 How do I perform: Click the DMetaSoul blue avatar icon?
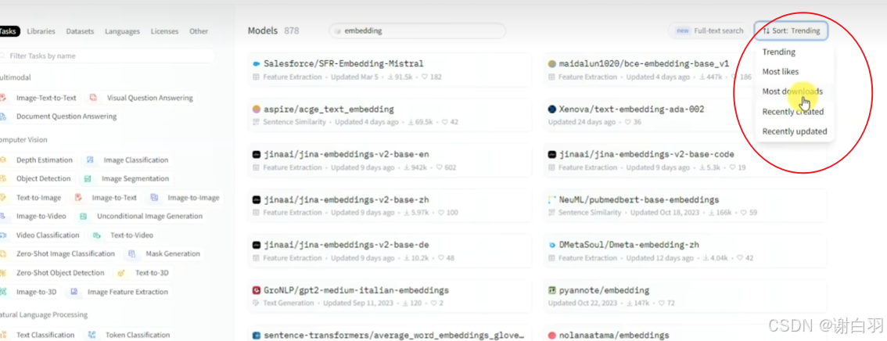[x=552, y=245]
